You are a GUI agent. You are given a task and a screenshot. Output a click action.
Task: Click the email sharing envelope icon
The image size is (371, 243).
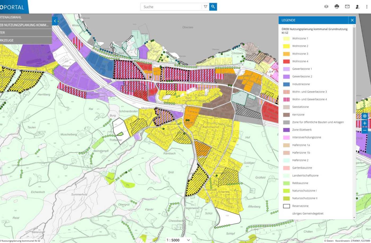[x=347, y=7]
